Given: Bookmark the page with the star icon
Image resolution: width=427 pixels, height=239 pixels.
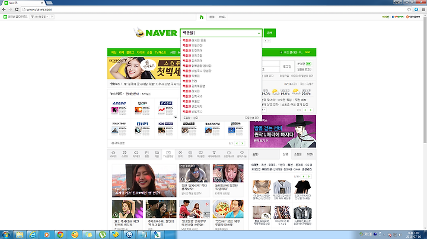Looking at the screenshot, I should pos(409,9).
